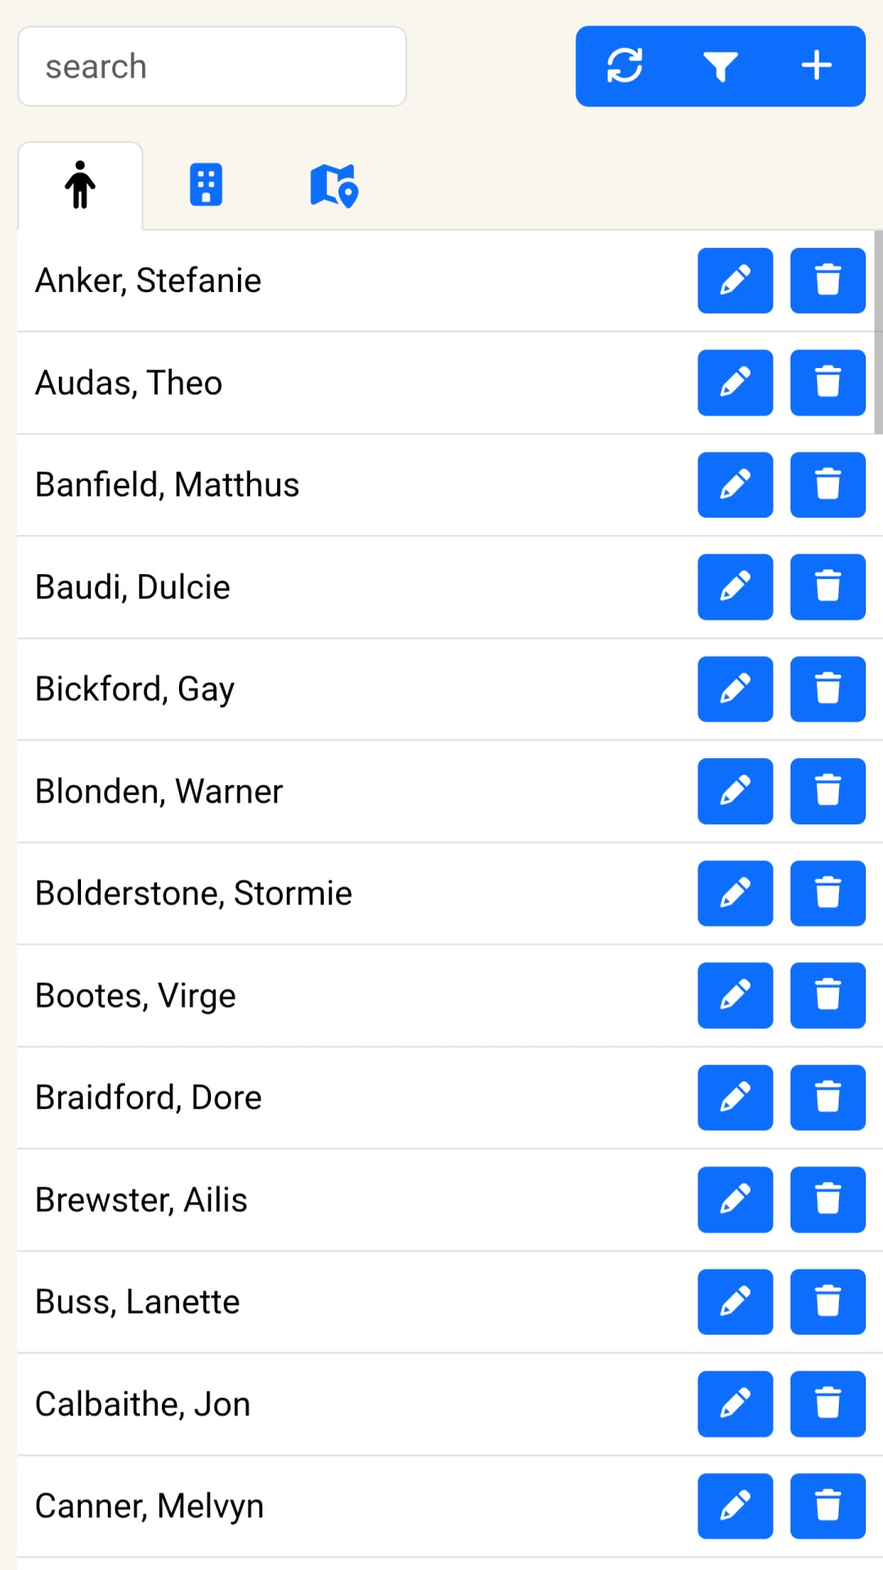Open the map locations tab
The width and height of the screenshot is (883, 1570).
(334, 186)
